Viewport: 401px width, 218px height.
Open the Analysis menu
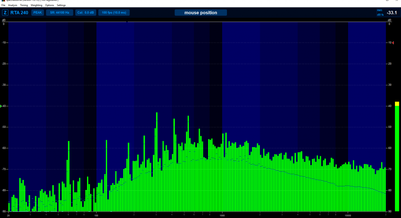[12, 5]
